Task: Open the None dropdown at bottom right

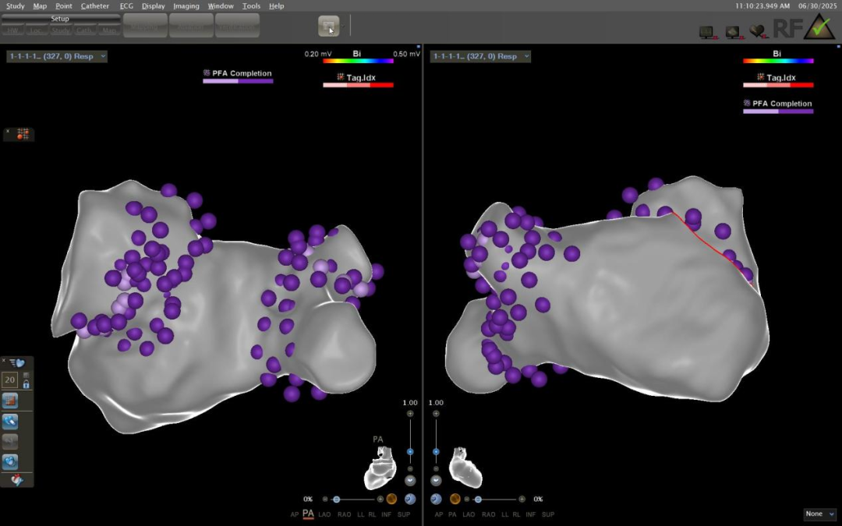Action: tap(819, 514)
